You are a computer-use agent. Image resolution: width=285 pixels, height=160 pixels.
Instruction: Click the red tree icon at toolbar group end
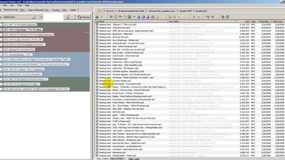212,17
